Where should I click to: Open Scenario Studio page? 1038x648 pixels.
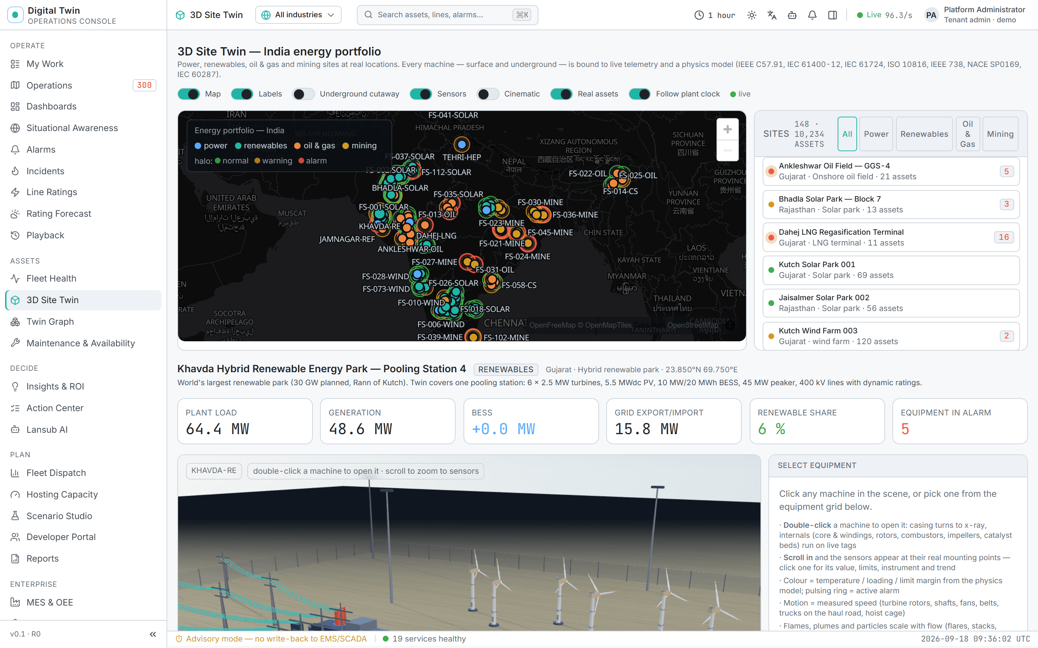coord(83,516)
